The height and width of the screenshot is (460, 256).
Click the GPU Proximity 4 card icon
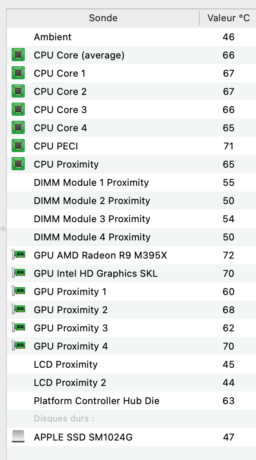(x=18, y=346)
